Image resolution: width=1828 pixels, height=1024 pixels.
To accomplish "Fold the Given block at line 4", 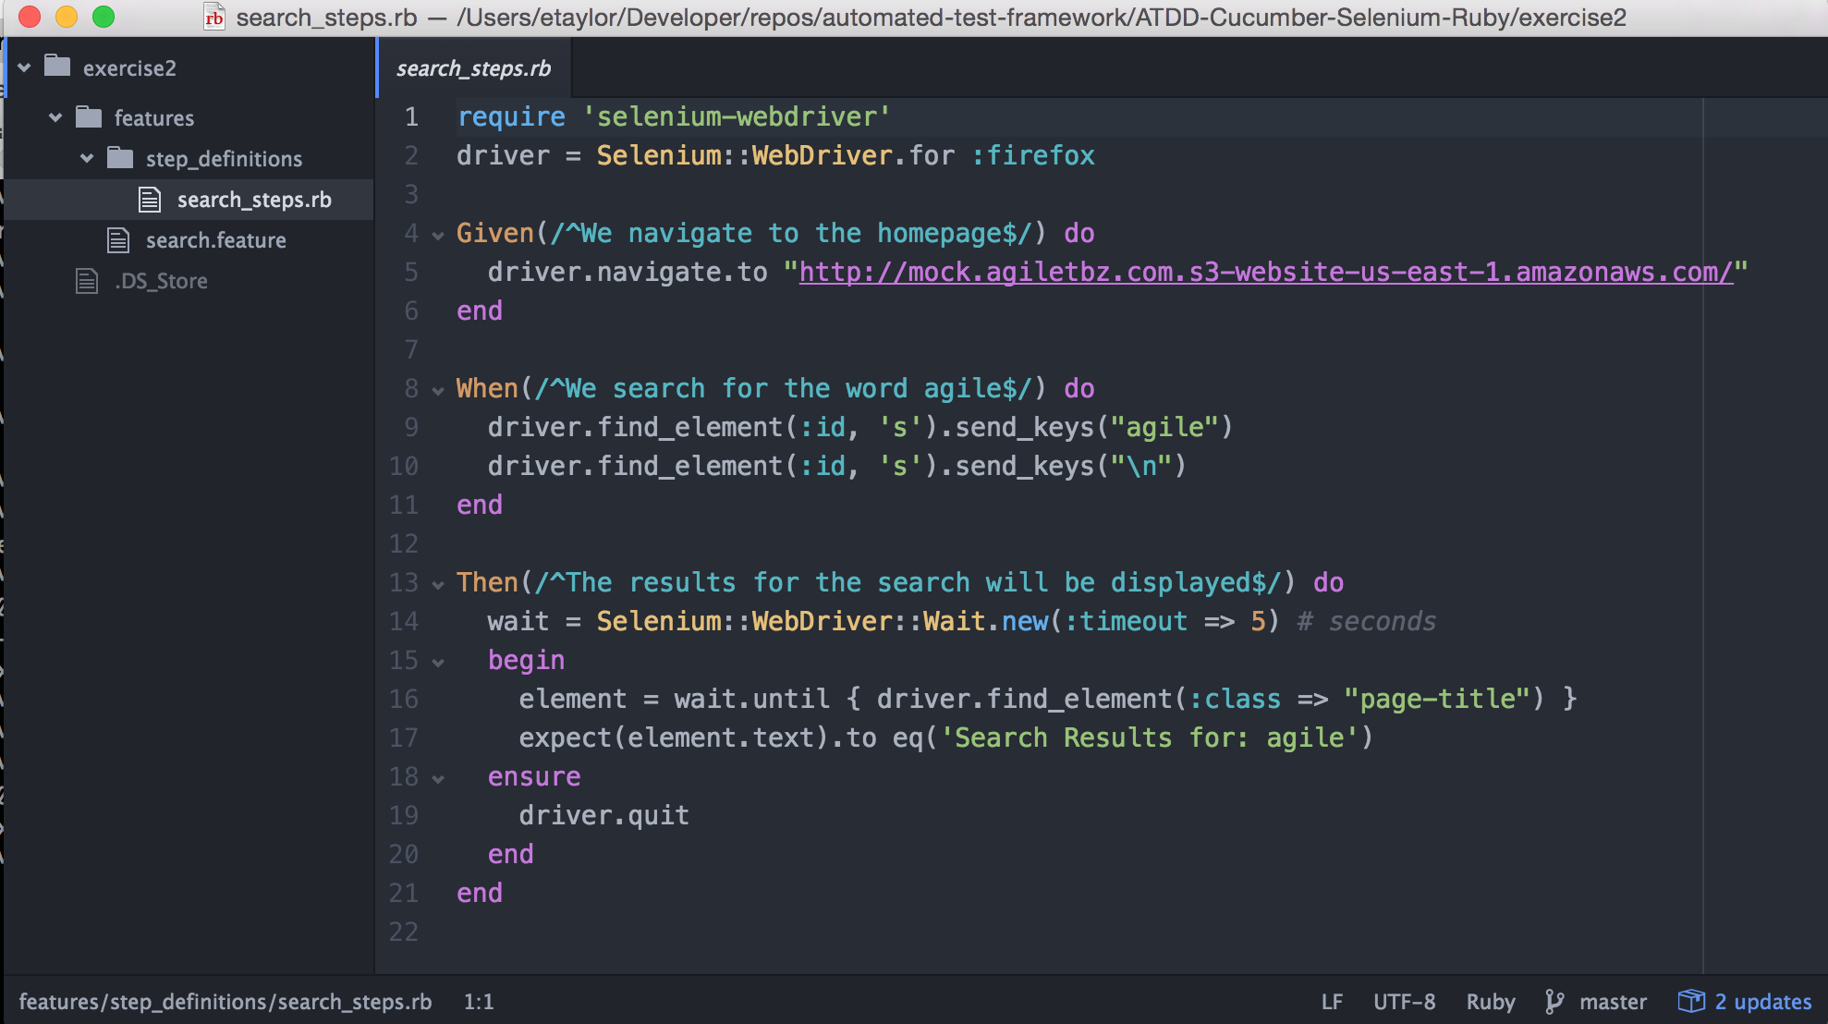I will pos(438,235).
